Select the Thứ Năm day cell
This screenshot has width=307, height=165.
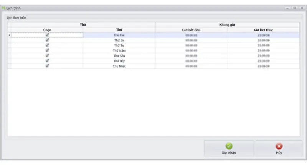(x=119, y=51)
